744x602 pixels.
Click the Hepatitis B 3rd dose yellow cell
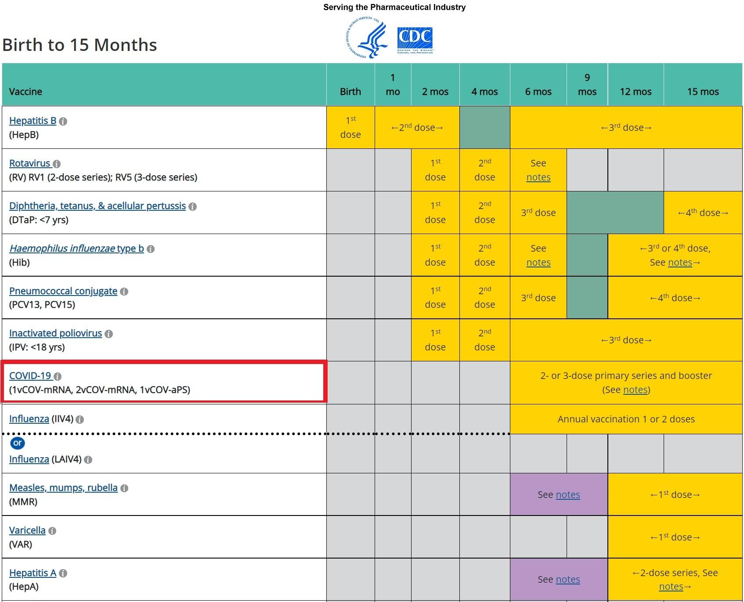[x=626, y=127]
